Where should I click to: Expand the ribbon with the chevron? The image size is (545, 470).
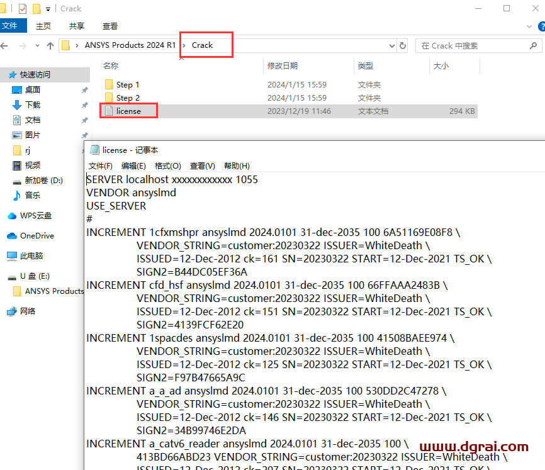(x=529, y=26)
